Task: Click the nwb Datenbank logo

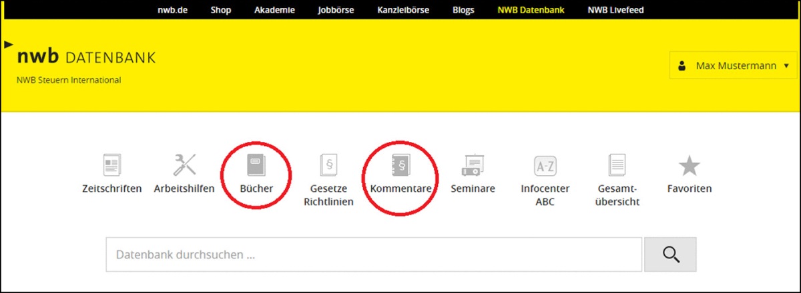Action: 86,57
